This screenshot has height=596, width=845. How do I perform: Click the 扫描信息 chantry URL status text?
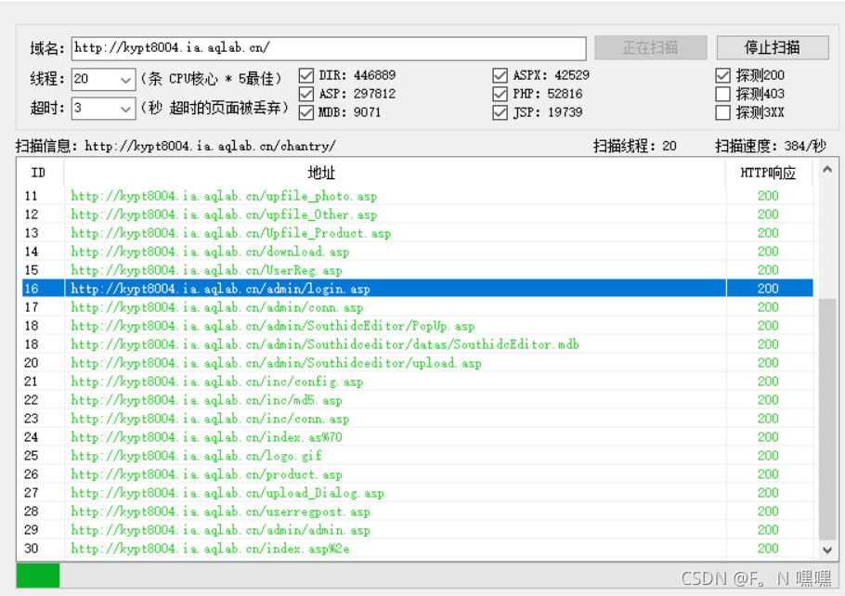tap(175, 146)
